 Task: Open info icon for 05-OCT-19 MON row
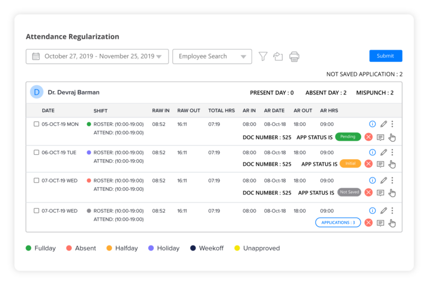click(372, 124)
